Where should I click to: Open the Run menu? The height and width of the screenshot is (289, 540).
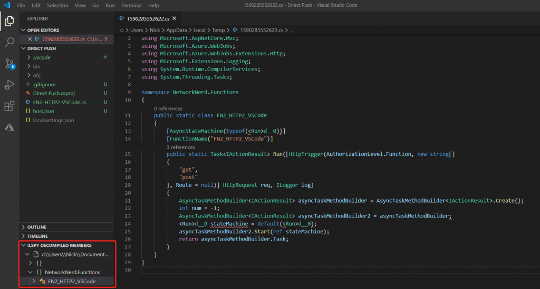click(110, 5)
